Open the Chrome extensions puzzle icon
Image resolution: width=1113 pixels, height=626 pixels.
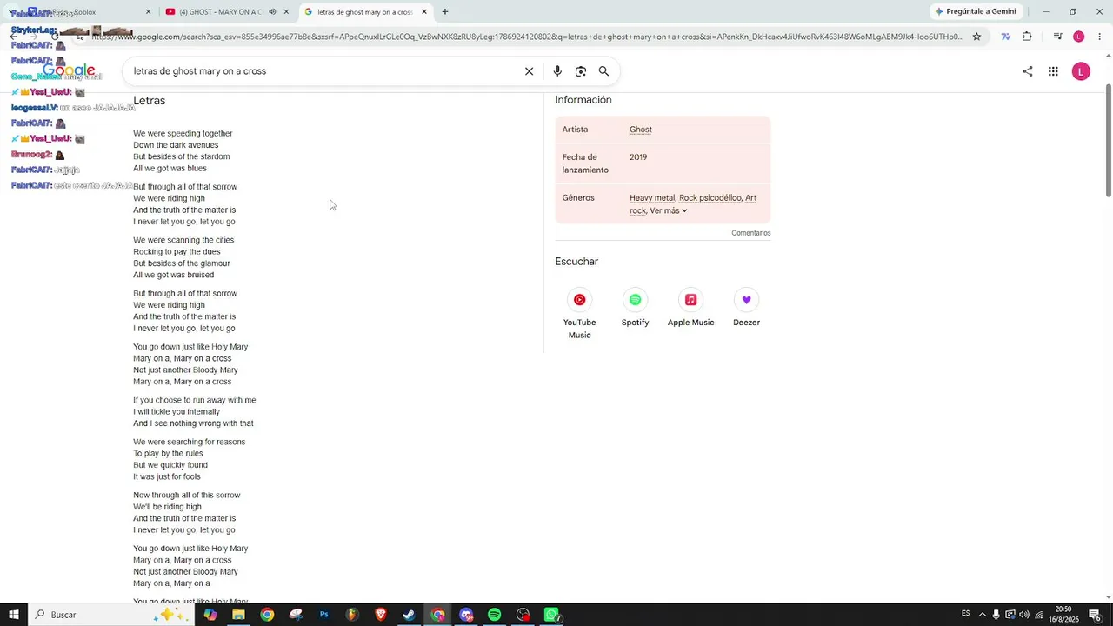[x=1027, y=37]
